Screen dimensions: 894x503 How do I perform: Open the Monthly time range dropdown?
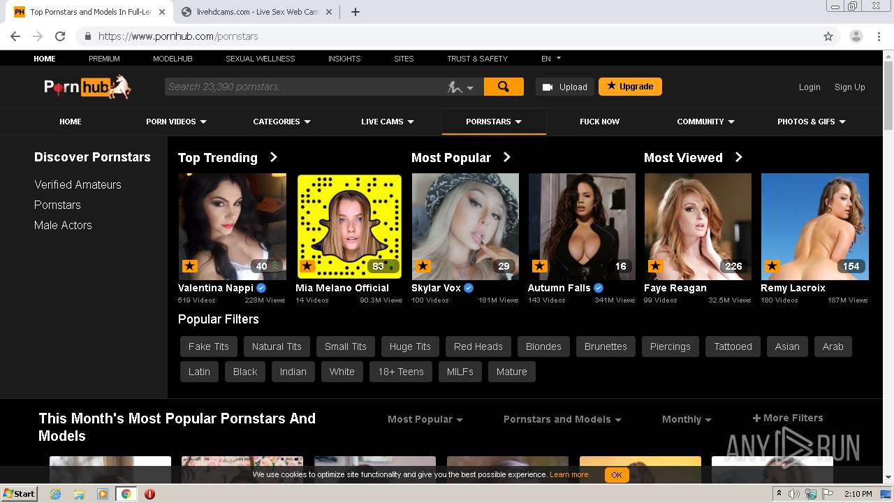[687, 419]
